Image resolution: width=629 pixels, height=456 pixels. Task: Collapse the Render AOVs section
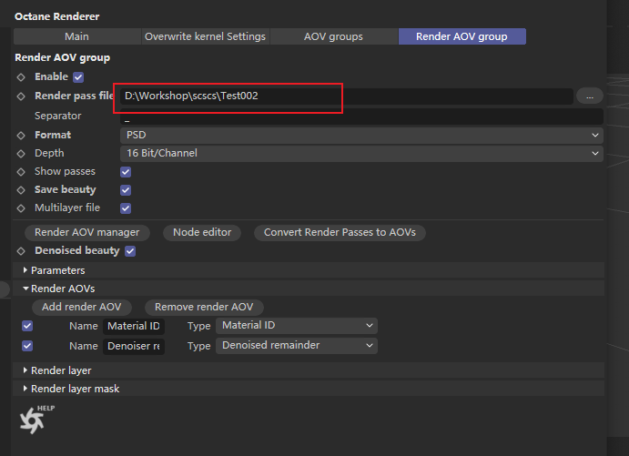tap(308, 289)
